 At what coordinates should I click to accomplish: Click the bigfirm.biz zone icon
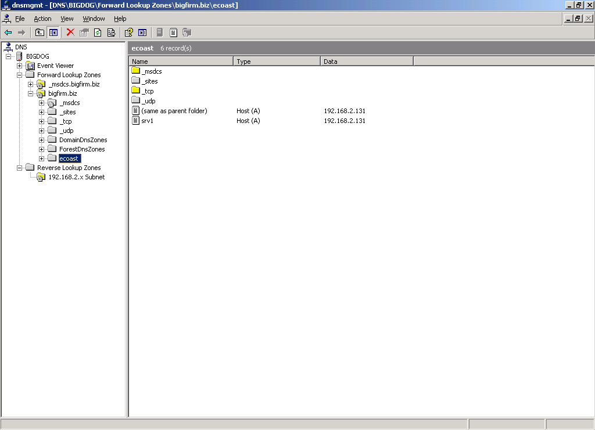point(41,93)
